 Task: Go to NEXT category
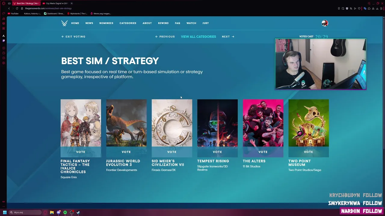(228, 37)
